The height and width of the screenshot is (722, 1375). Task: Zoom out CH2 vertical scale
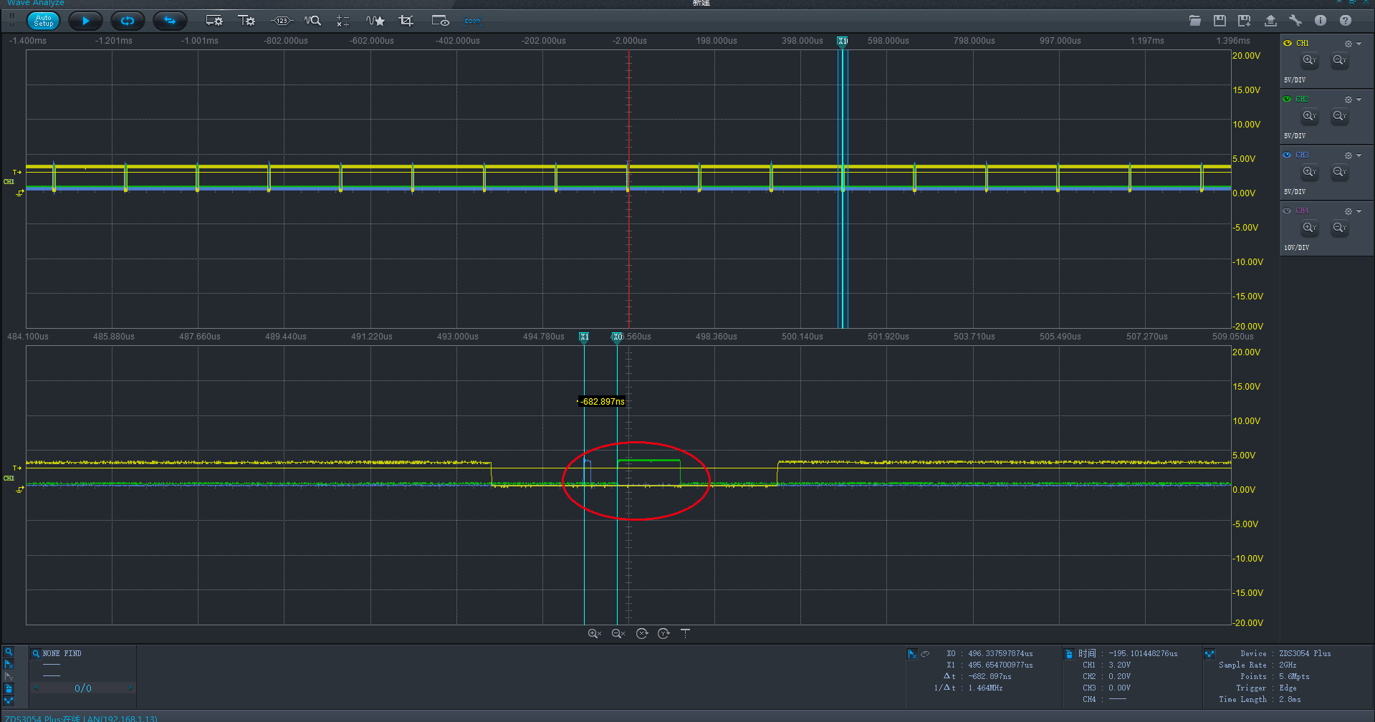[1340, 116]
